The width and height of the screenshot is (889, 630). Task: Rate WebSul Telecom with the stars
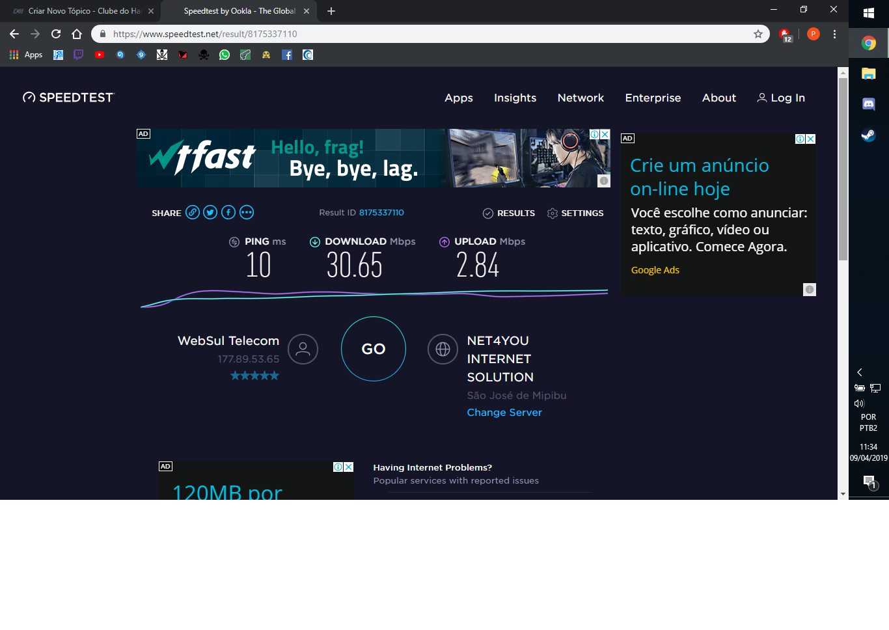[254, 376]
